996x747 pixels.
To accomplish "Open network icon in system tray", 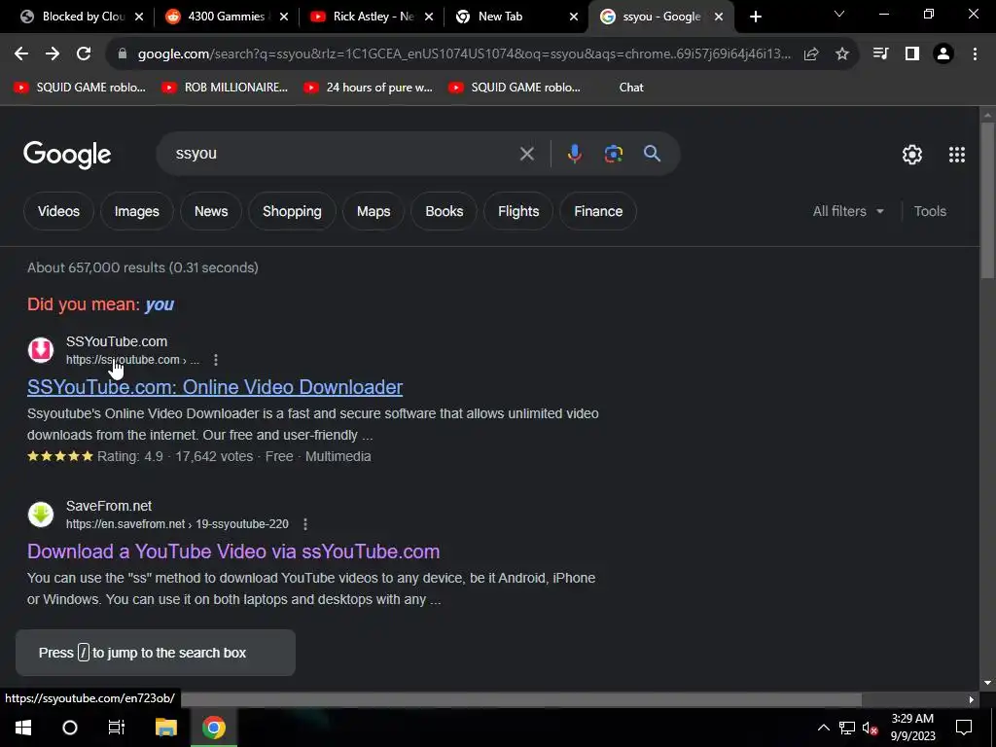I will pos(847,728).
